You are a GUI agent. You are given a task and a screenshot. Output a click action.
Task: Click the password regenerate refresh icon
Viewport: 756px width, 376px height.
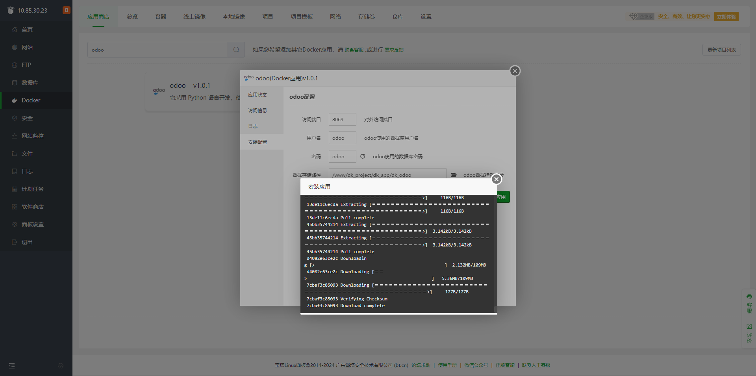pos(363,156)
